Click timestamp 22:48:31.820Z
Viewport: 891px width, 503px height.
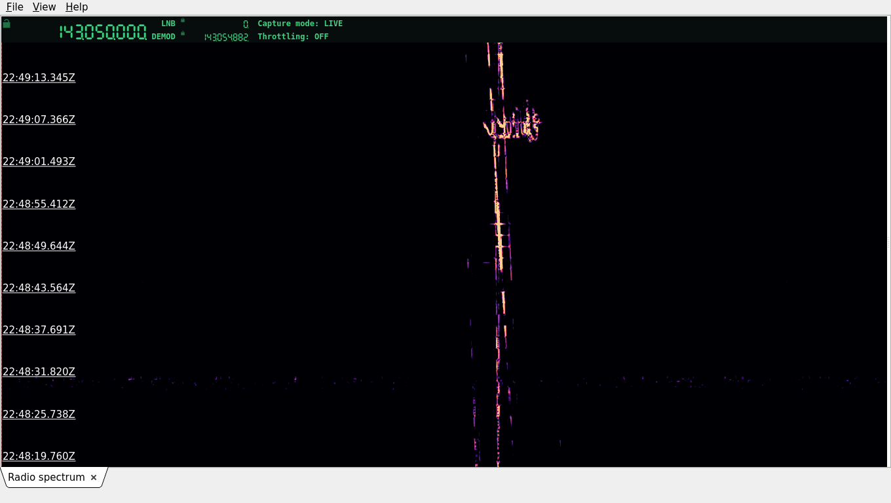click(x=39, y=371)
